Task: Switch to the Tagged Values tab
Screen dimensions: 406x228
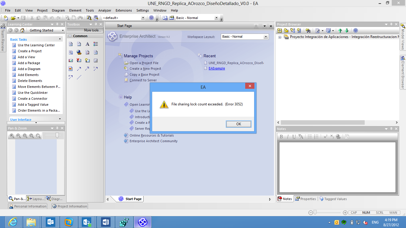Action: [x=333, y=199]
